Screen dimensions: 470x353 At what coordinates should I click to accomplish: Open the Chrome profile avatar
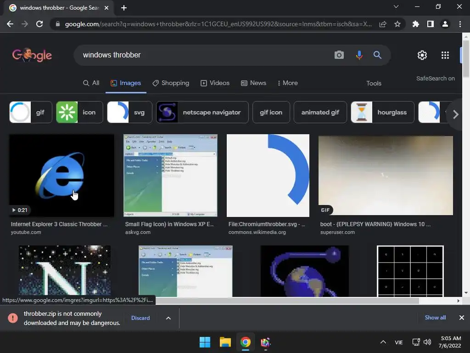(x=445, y=24)
